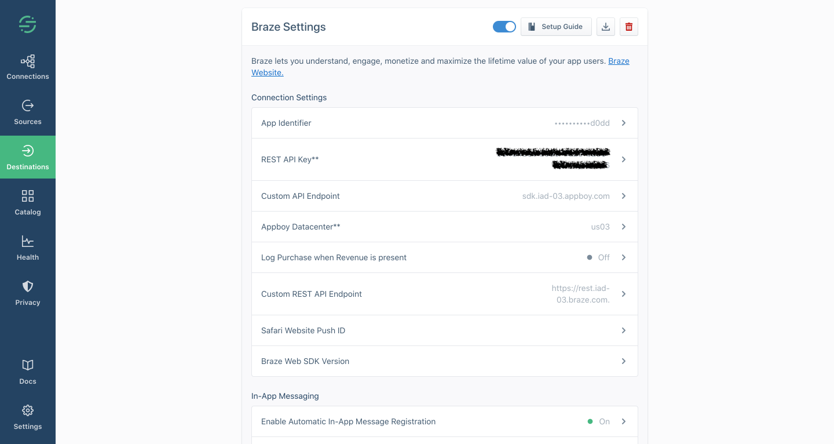The height and width of the screenshot is (444, 834).
Task: Select the Destinations sidebar tab
Action: tap(28, 157)
